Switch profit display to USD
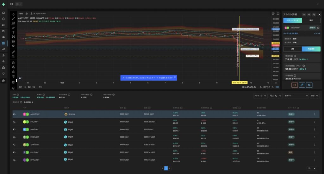 pos(292,49)
